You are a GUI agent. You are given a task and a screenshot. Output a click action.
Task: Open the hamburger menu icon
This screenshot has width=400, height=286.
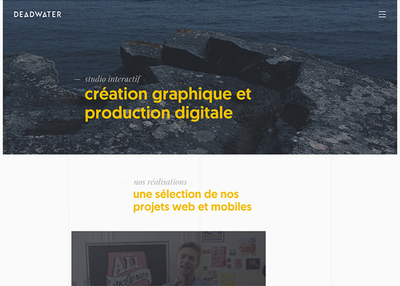(382, 14)
